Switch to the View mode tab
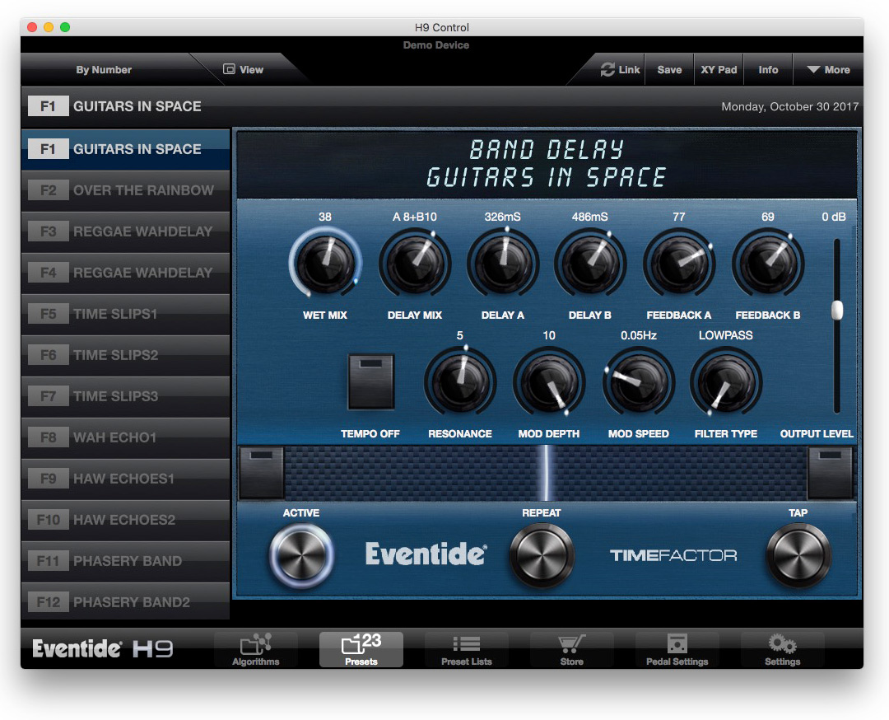Viewport: 889px width, 720px height. pos(244,69)
